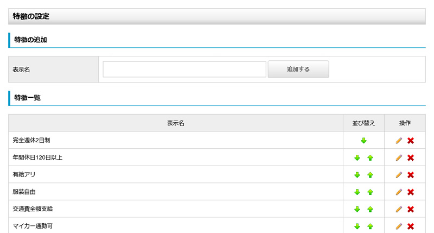
Task: Move 服装自由 up using green arrow
Action: (370, 192)
